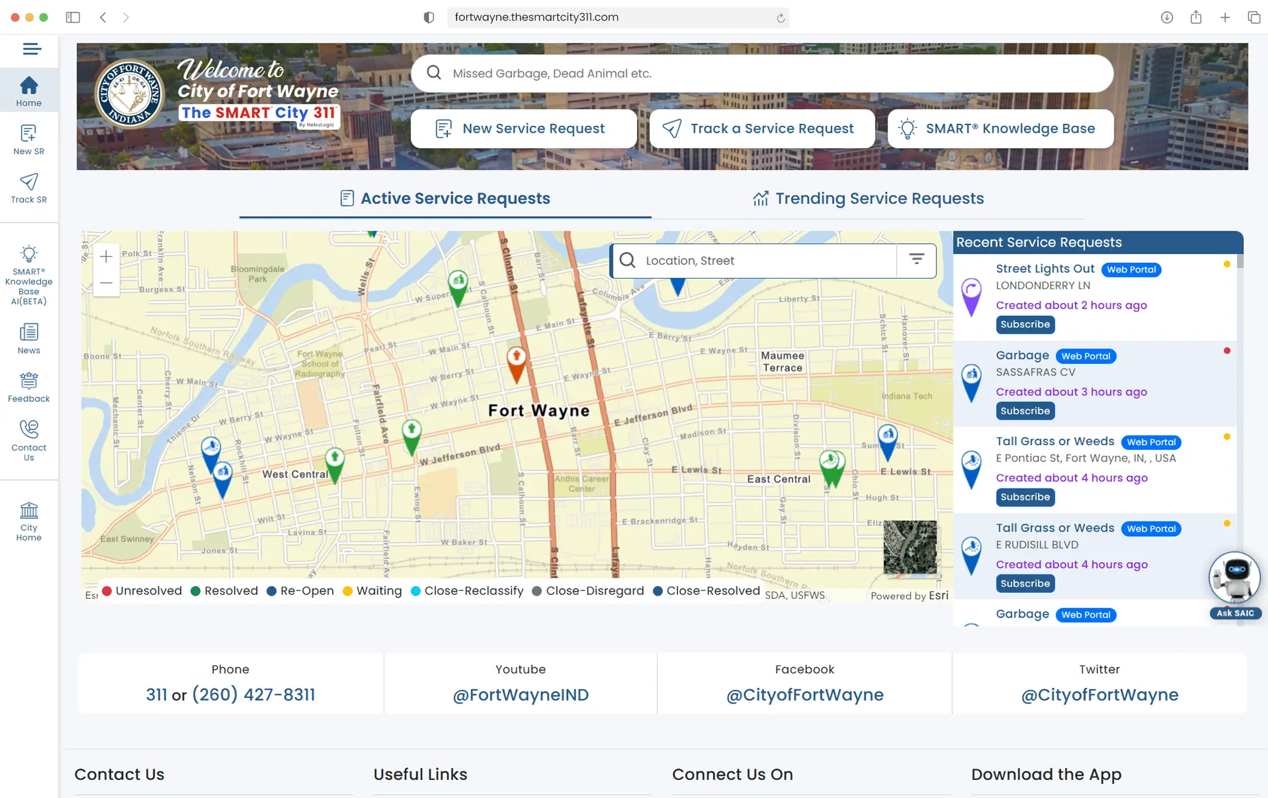
Task: Click the Safari address bar
Action: tap(618, 17)
